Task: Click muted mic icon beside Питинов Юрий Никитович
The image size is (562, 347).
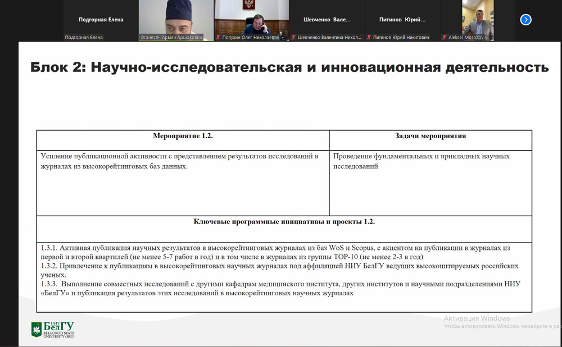Action: point(369,38)
